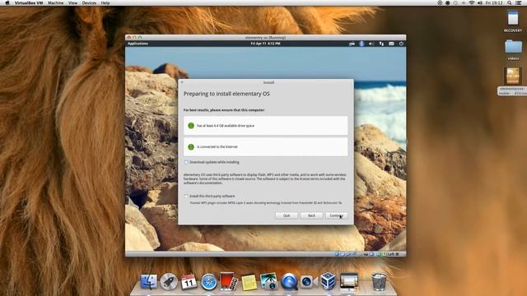This screenshot has height=296, width=527.
Task: Open the messages envelope indicator in panel
Action: [x=391, y=44]
